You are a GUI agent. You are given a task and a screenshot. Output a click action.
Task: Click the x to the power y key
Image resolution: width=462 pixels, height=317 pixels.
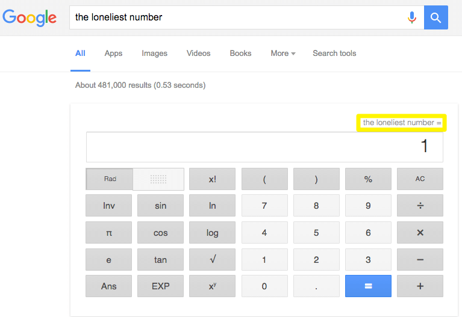[212, 286]
